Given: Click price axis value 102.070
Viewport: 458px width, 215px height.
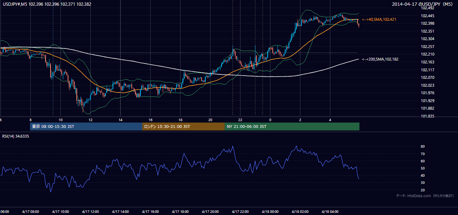Looking at the screenshot, I should point(427,77).
